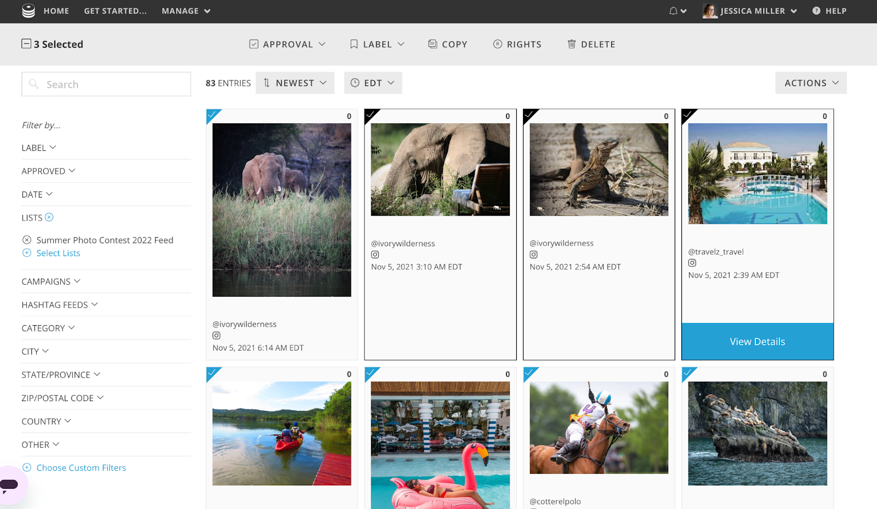The width and height of the screenshot is (877, 509).
Task: Click the Delete trash icon
Action: click(x=571, y=44)
